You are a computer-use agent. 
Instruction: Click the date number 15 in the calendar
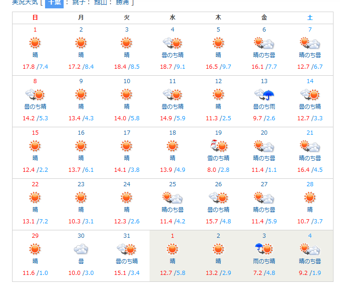point(35,133)
